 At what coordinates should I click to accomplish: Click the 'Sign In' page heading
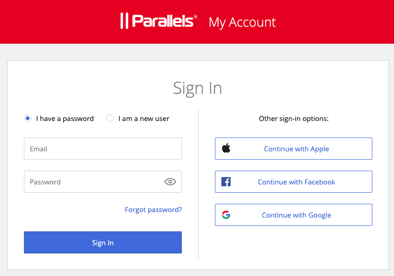(x=197, y=88)
